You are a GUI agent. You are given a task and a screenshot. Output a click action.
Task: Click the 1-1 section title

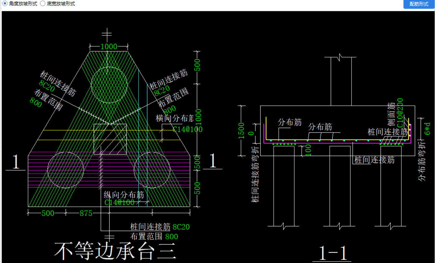coord(333,253)
